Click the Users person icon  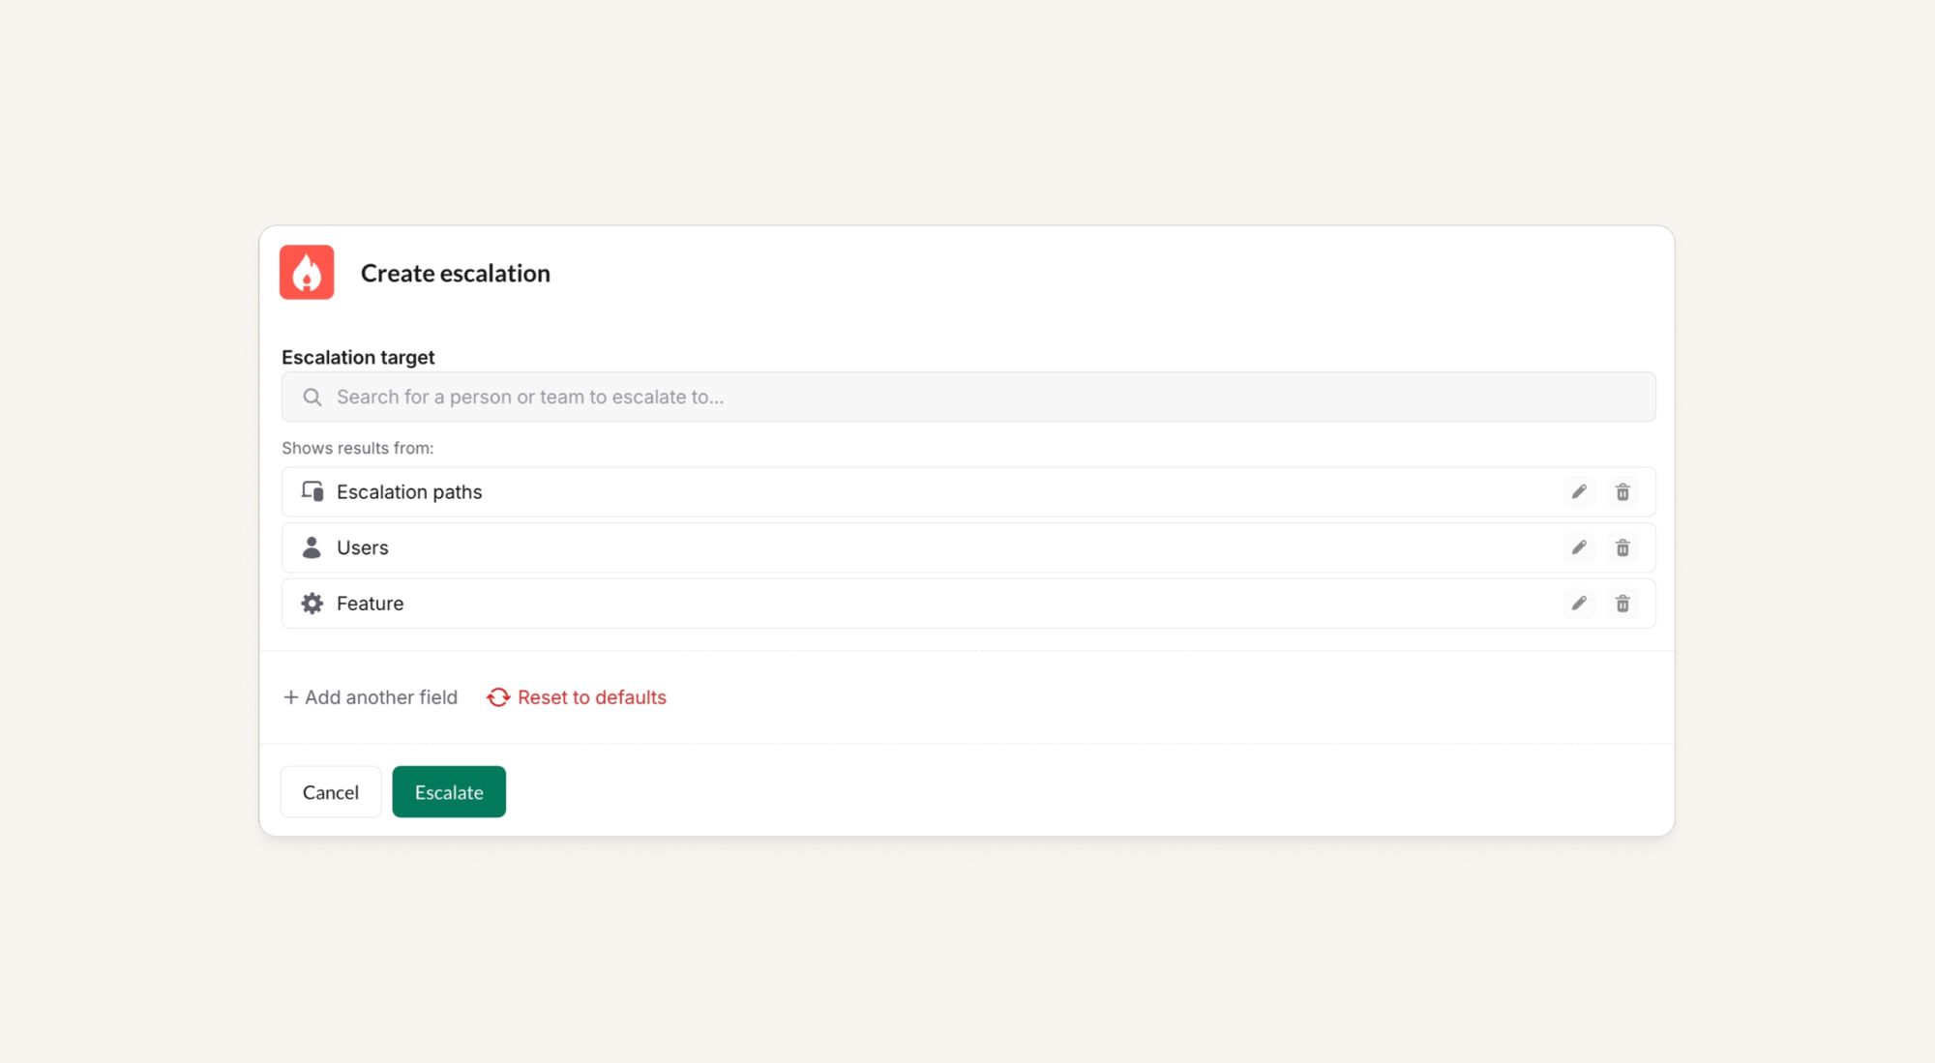tap(312, 547)
